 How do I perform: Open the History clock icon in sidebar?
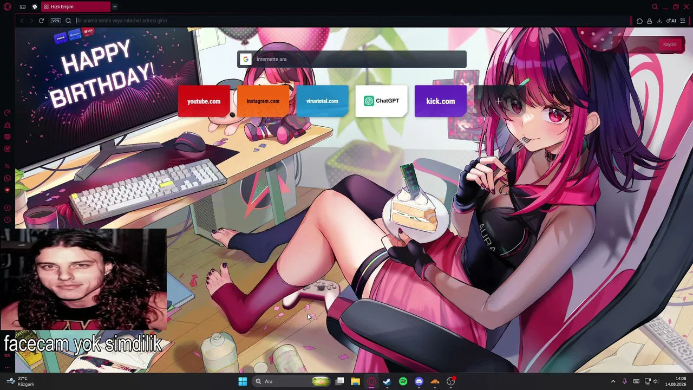coord(7,220)
